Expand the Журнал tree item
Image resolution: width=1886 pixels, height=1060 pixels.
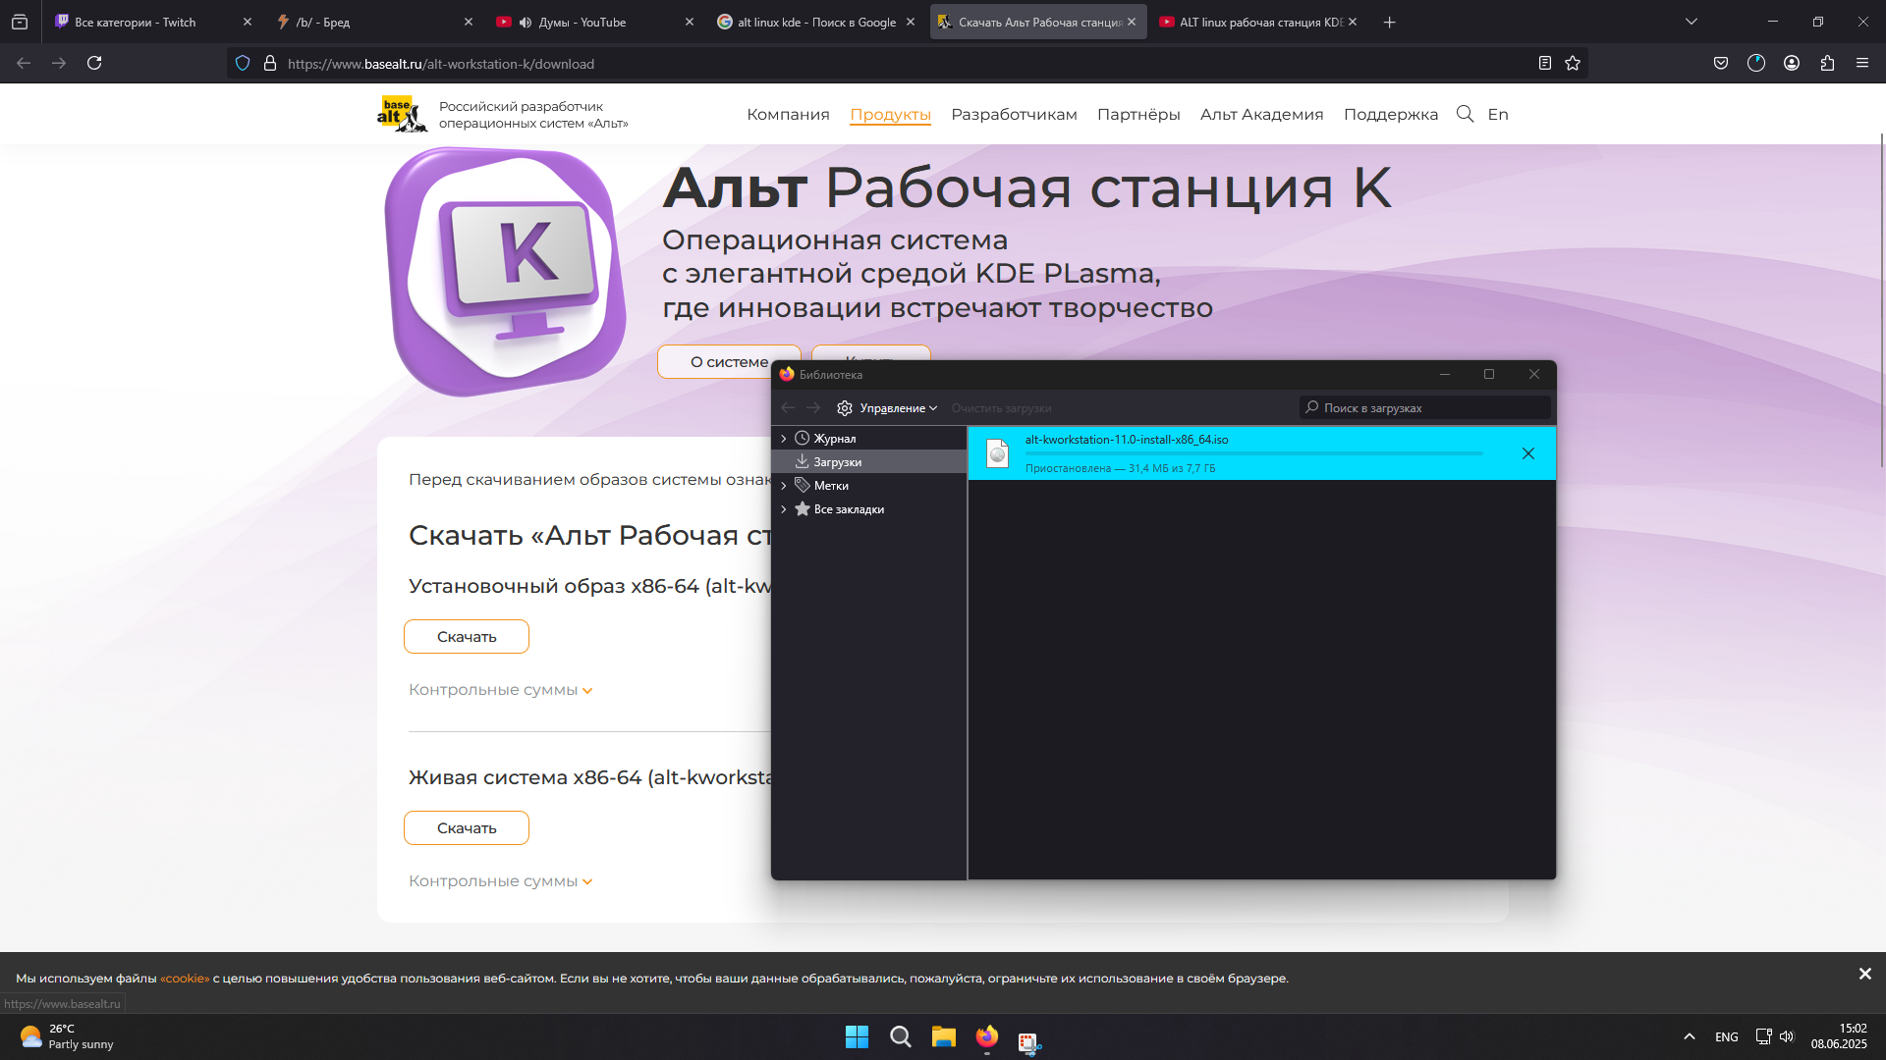[x=784, y=439]
